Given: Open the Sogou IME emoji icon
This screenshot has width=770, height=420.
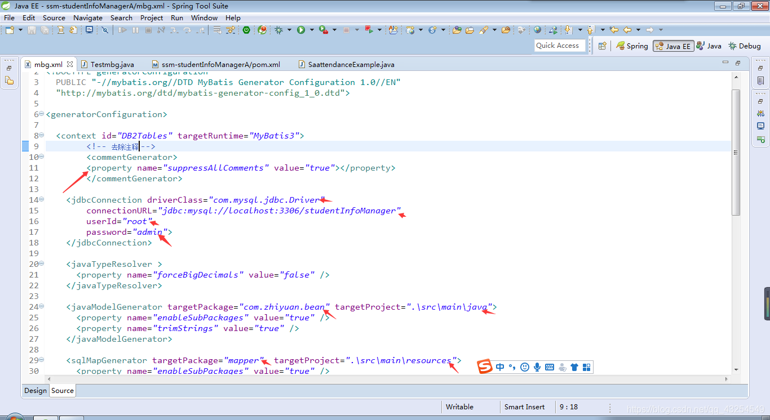Looking at the screenshot, I should pos(525,367).
